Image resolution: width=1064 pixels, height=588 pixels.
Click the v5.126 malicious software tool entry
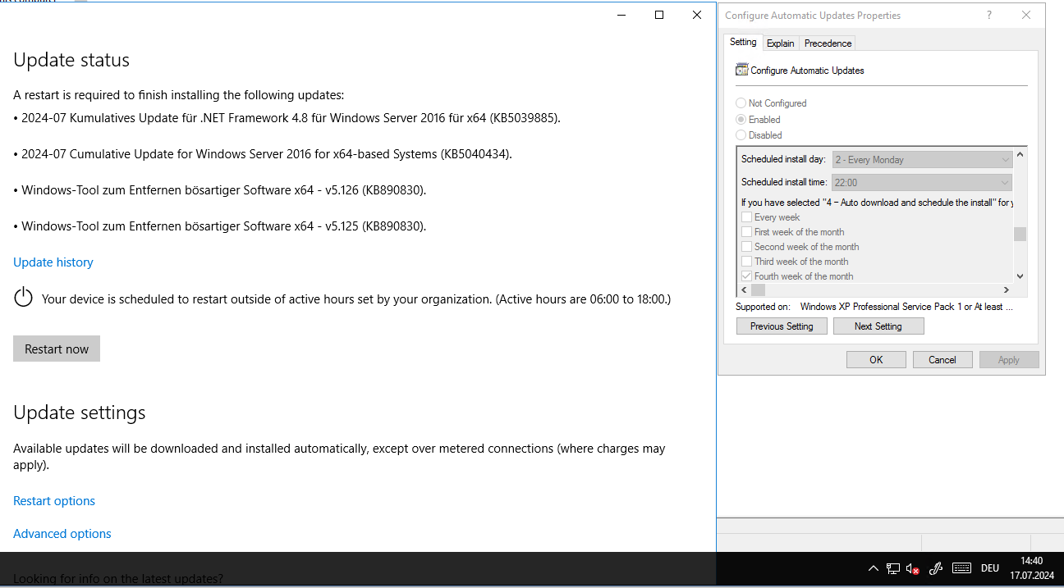[x=220, y=190]
